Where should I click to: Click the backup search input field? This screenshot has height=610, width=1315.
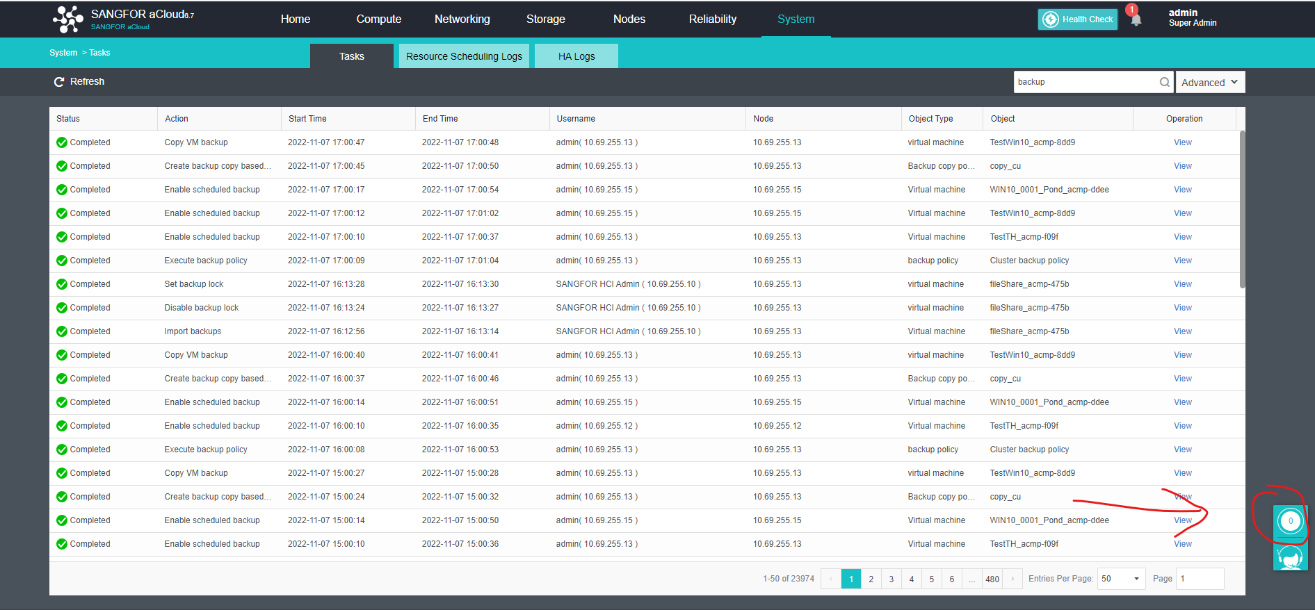(x=1085, y=82)
